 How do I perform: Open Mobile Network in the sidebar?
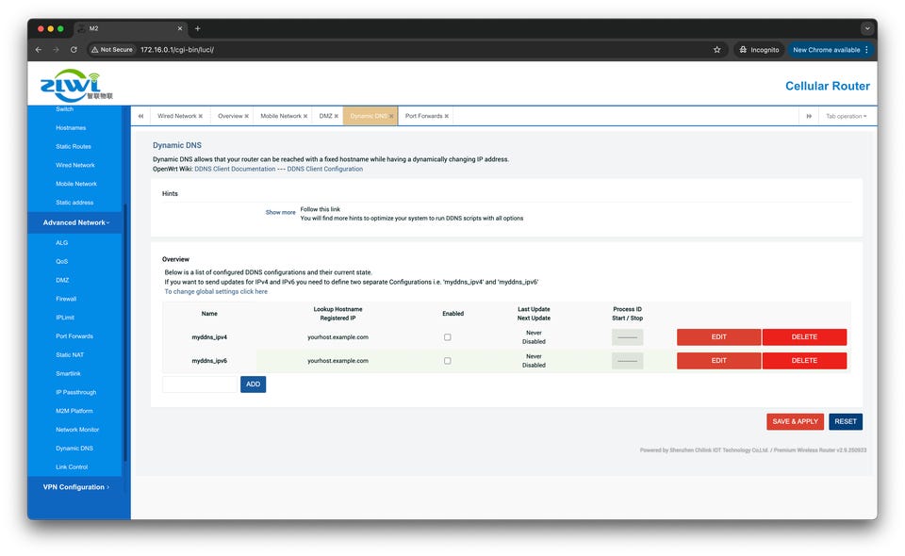pyautogui.click(x=76, y=184)
